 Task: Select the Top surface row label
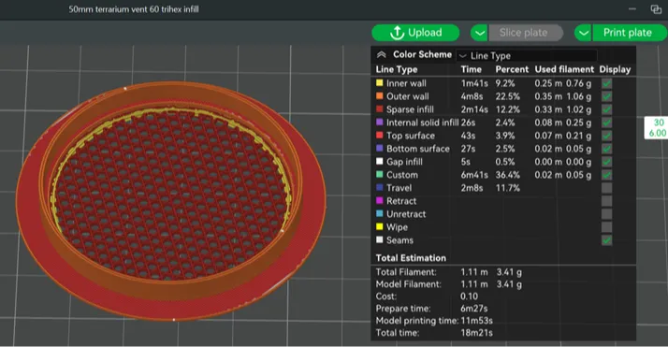(411, 136)
